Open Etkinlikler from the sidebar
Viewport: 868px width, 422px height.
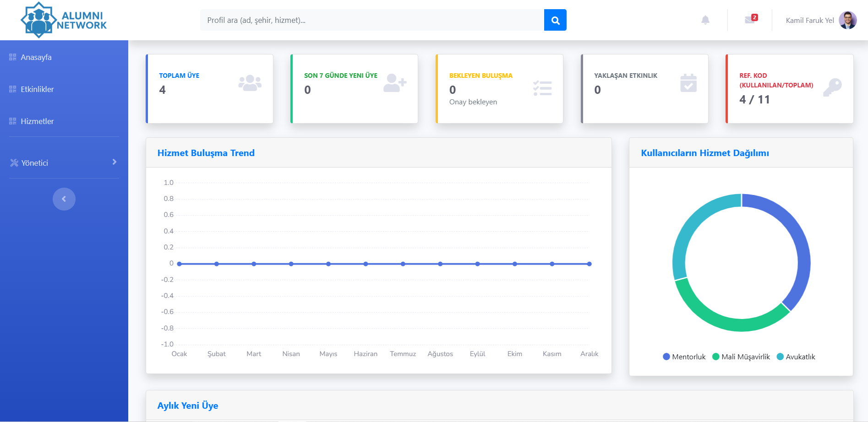coord(37,89)
